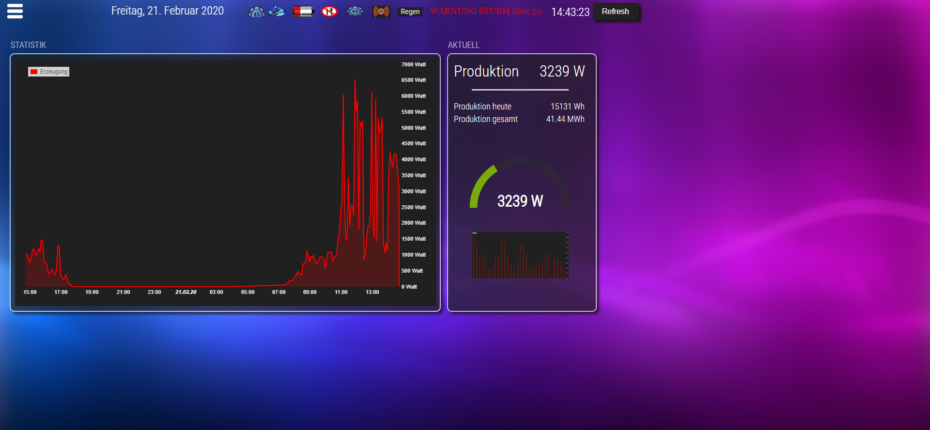The height and width of the screenshot is (430, 930).
Task: Click the first blue gear icon
Action: [x=256, y=12]
